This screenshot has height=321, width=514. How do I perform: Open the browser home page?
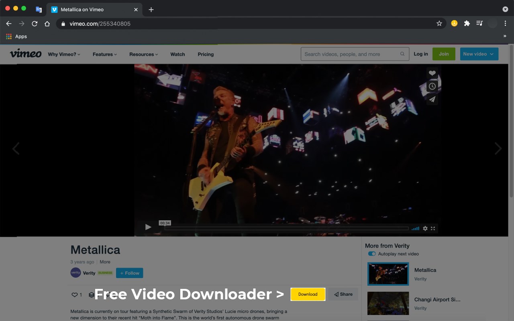click(x=47, y=24)
